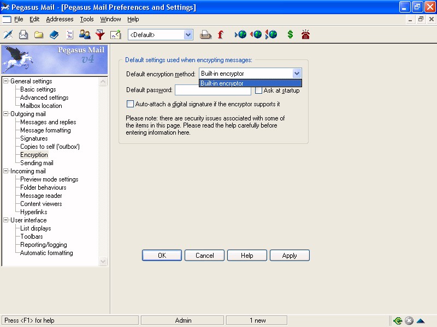The height and width of the screenshot is (327, 437).
Task: Open the File menu
Action: [x=19, y=19]
